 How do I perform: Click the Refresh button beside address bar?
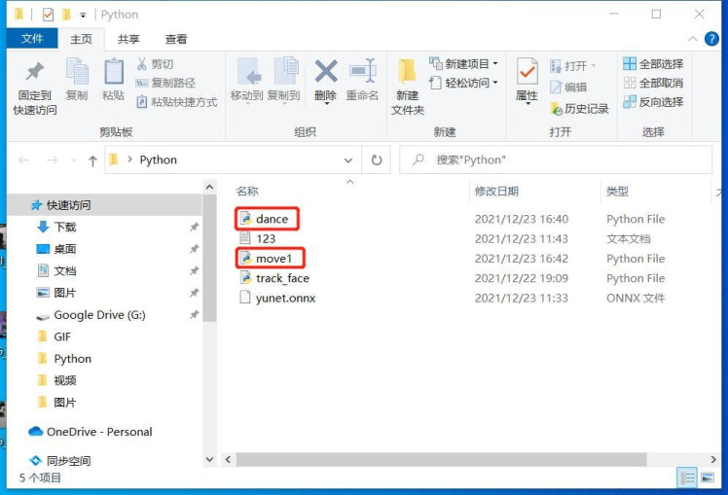click(x=376, y=160)
